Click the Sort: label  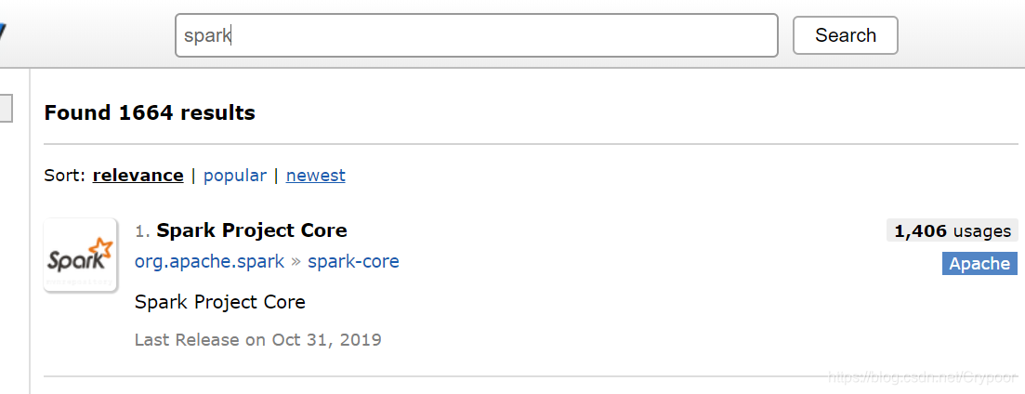tap(65, 176)
